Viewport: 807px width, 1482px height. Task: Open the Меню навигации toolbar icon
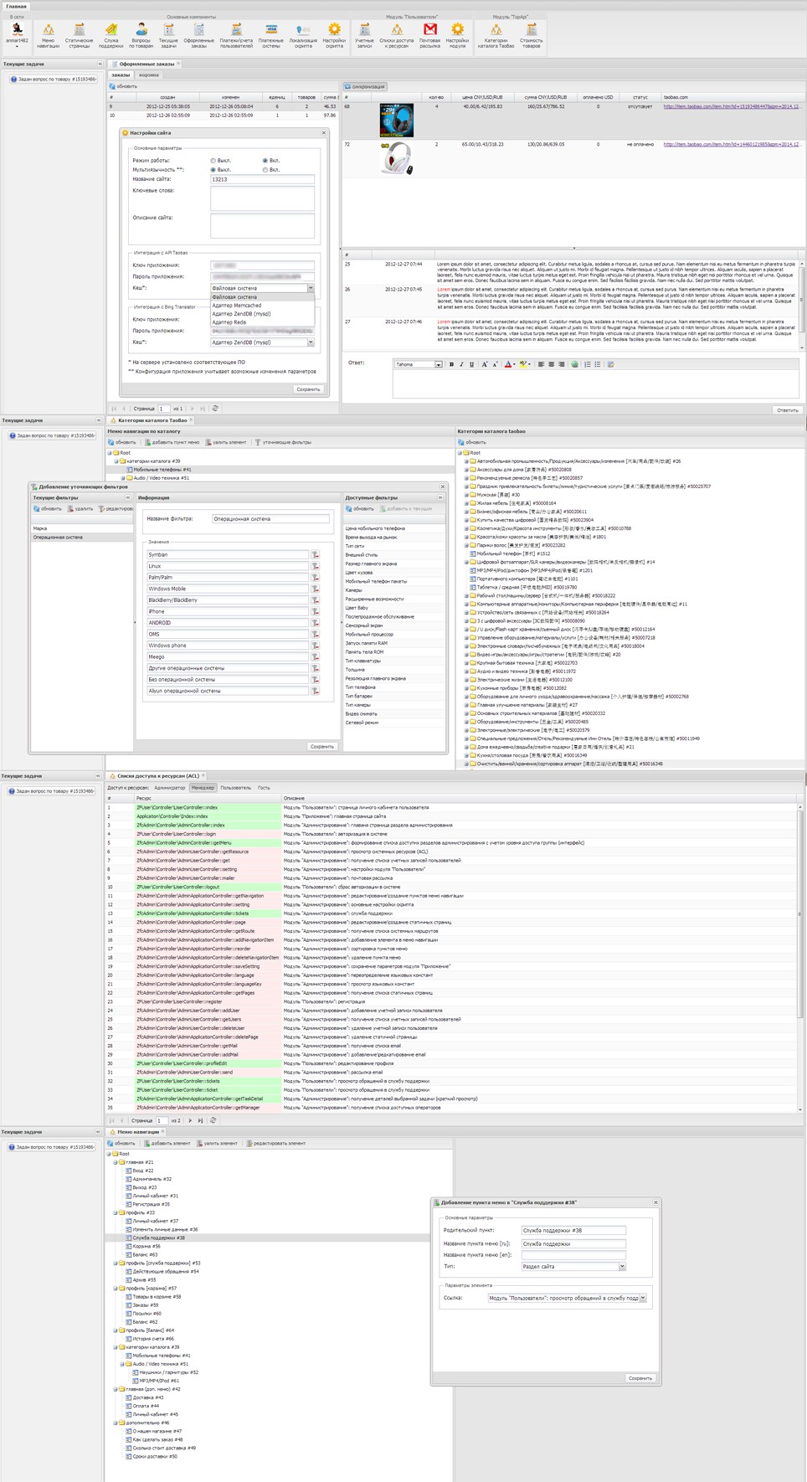[48, 35]
